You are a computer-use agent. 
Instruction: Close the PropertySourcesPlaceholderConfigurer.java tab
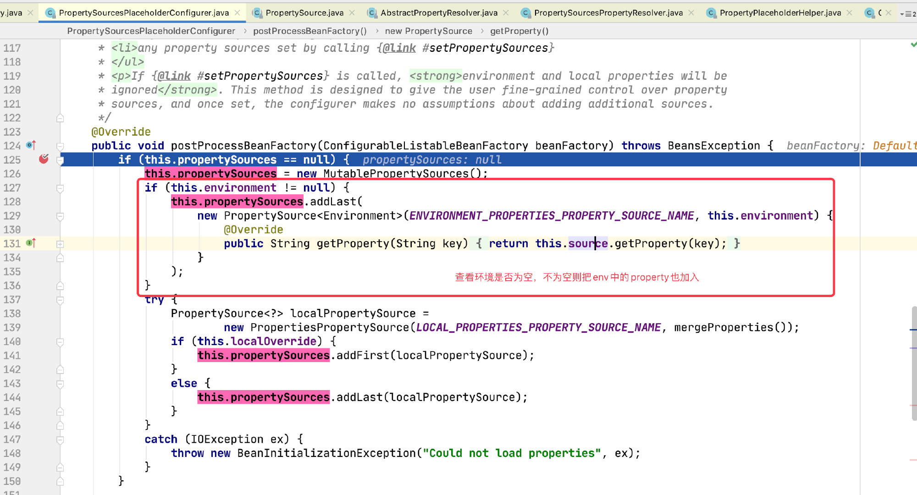pyautogui.click(x=237, y=13)
